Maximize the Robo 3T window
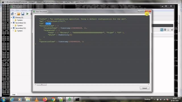Viewport: 182px width, 102px height. coord(166,6)
